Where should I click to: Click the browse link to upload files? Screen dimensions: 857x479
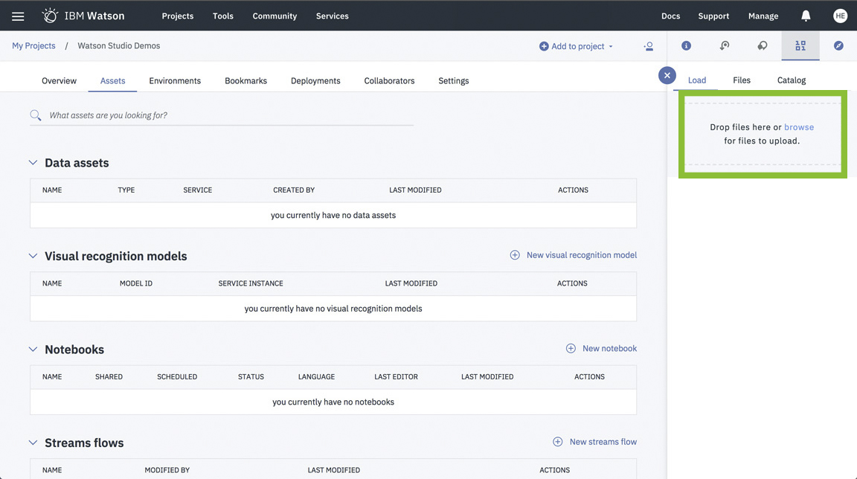pyautogui.click(x=799, y=127)
